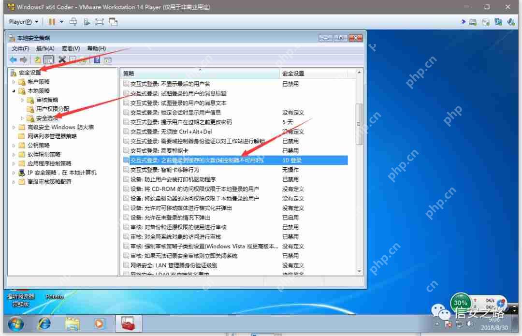Image resolution: width=522 pixels, height=336 pixels.
Task: Open the dropdown arrow beside the pause icon
Action: click(61, 22)
